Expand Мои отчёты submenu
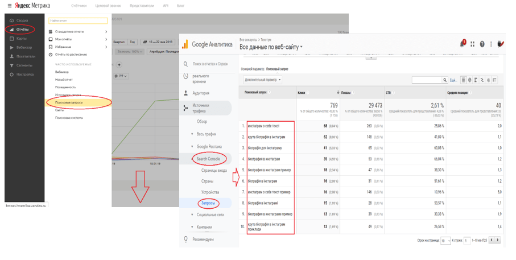The height and width of the screenshot is (260, 516). tap(78, 39)
